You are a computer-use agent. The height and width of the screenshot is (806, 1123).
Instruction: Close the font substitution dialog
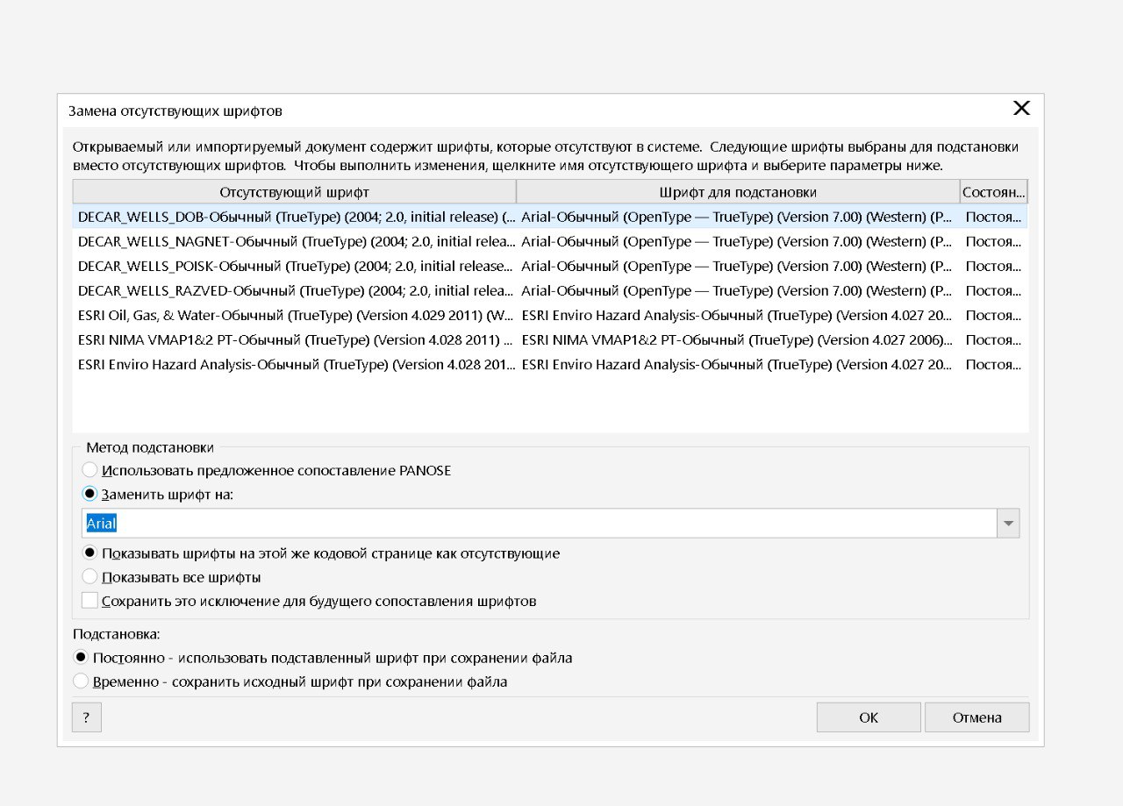click(1021, 108)
